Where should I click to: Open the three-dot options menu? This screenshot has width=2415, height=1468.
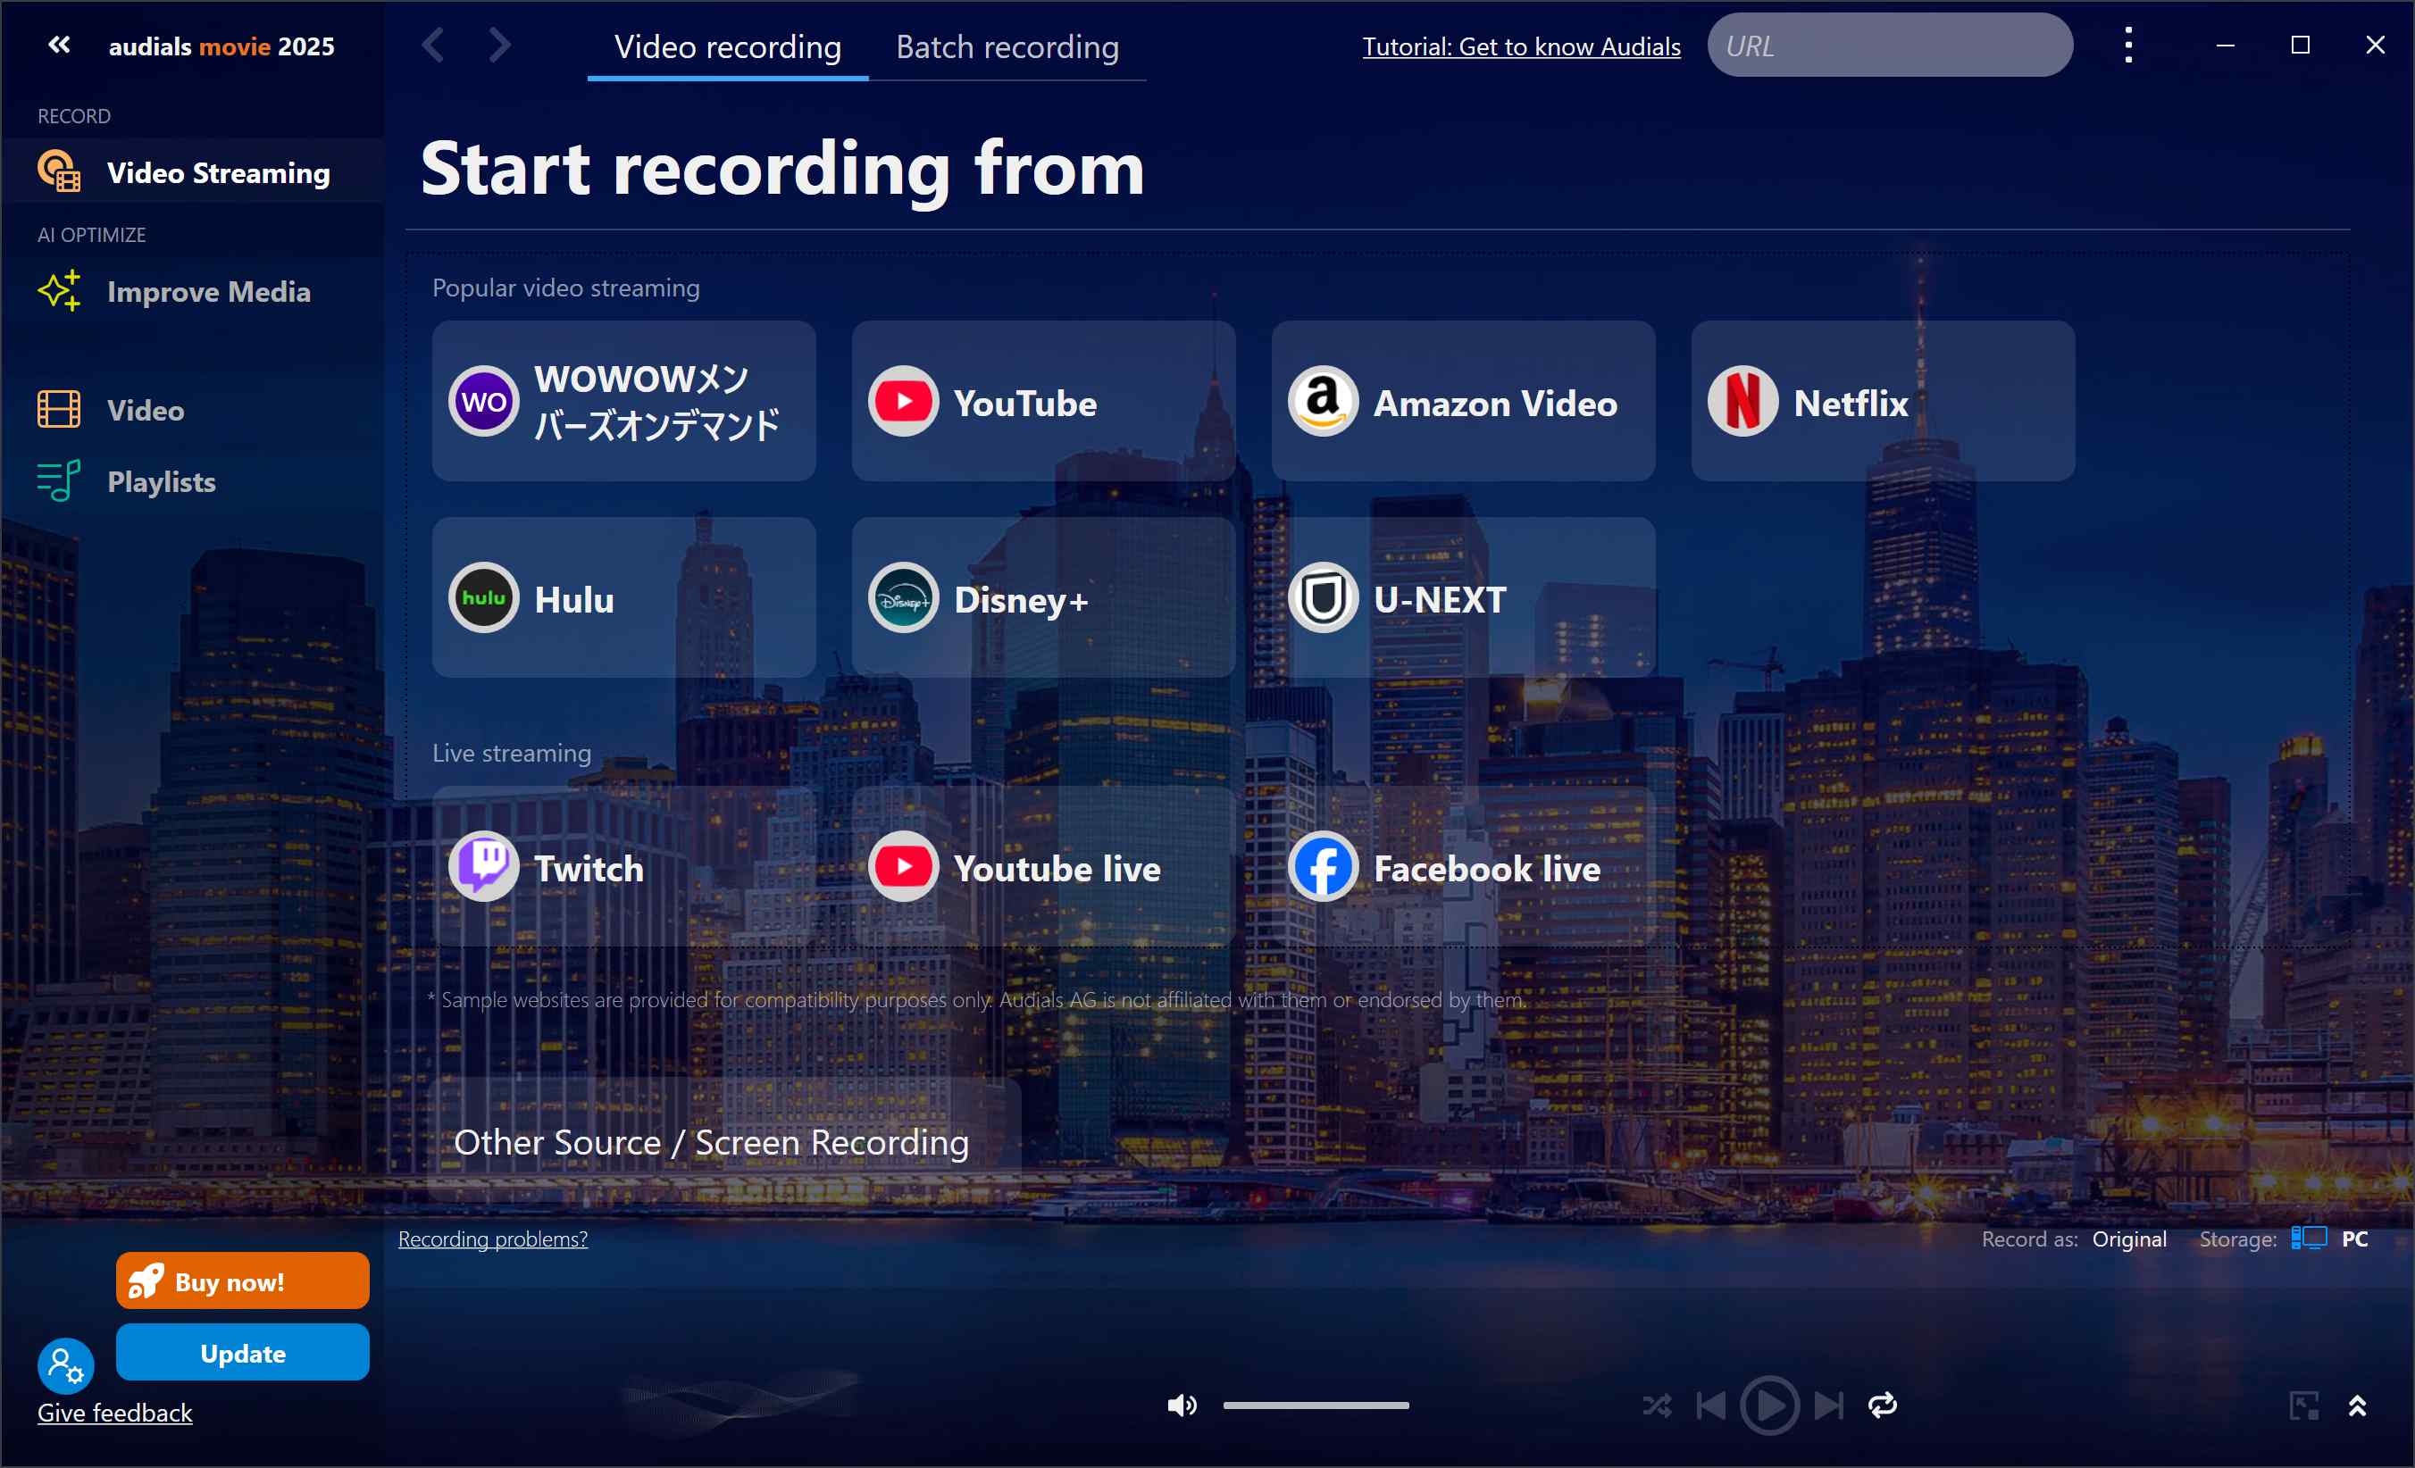point(2127,45)
